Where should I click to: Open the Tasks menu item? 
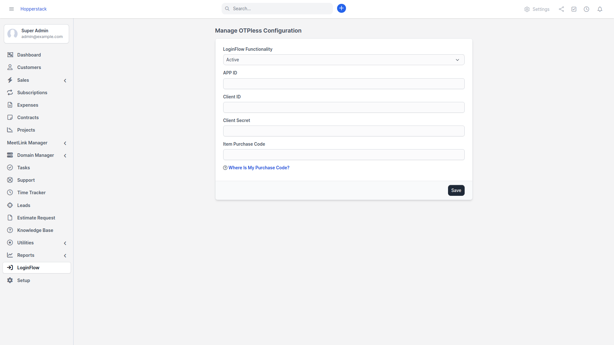pos(37,168)
